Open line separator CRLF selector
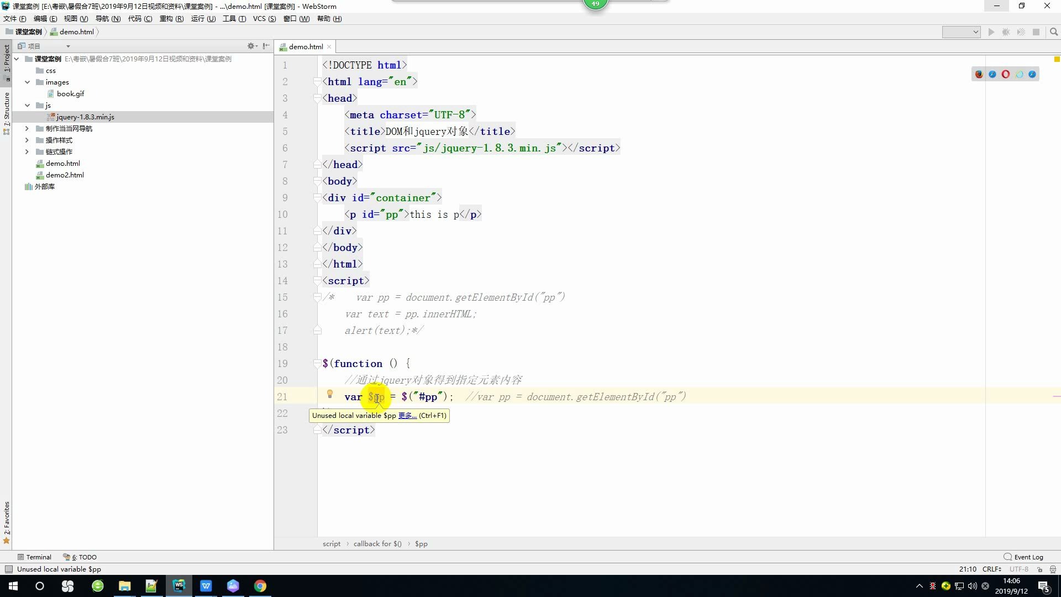The image size is (1061, 597). (x=992, y=569)
